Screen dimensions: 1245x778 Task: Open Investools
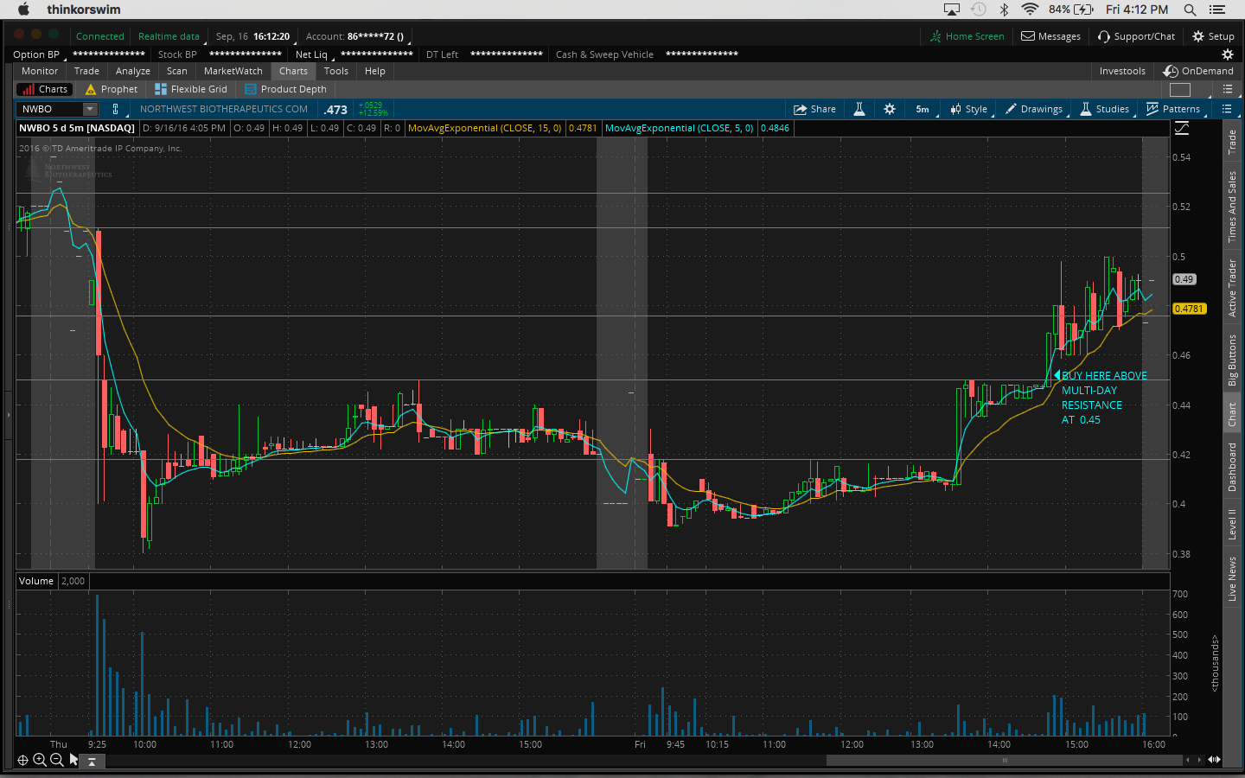pos(1122,71)
